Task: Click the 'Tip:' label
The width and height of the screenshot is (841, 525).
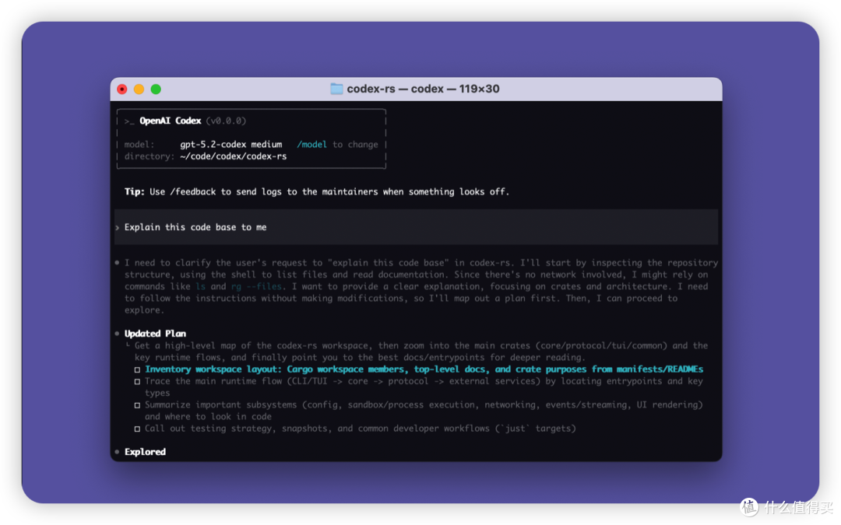Action: point(135,192)
